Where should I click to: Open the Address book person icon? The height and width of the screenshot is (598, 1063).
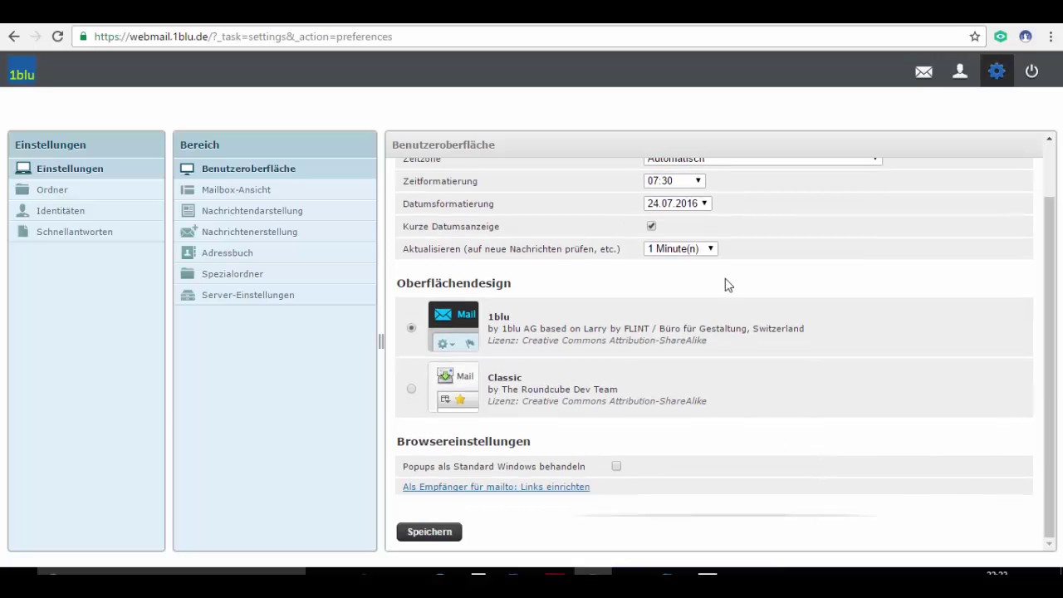click(960, 71)
